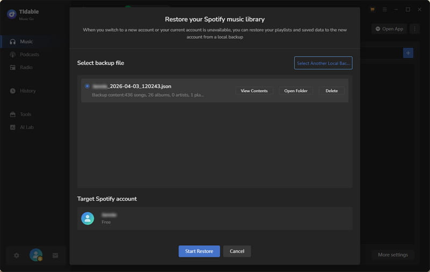Click the Podcasts microphone icon
Image resolution: width=430 pixels, height=272 pixels.
click(x=12, y=55)
